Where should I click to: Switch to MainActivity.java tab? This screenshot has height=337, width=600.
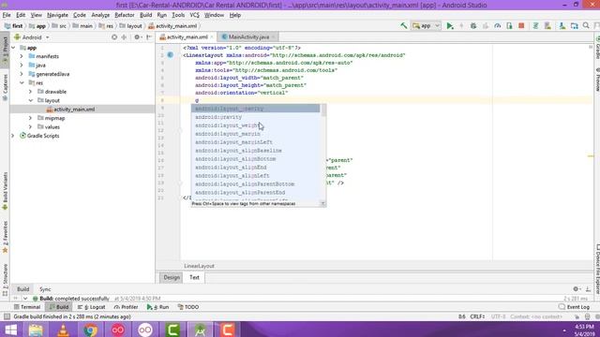pos(248,37)
